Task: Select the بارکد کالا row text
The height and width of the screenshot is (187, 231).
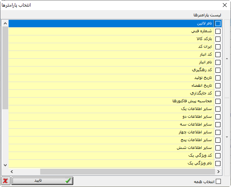Action: pos(204,39)
